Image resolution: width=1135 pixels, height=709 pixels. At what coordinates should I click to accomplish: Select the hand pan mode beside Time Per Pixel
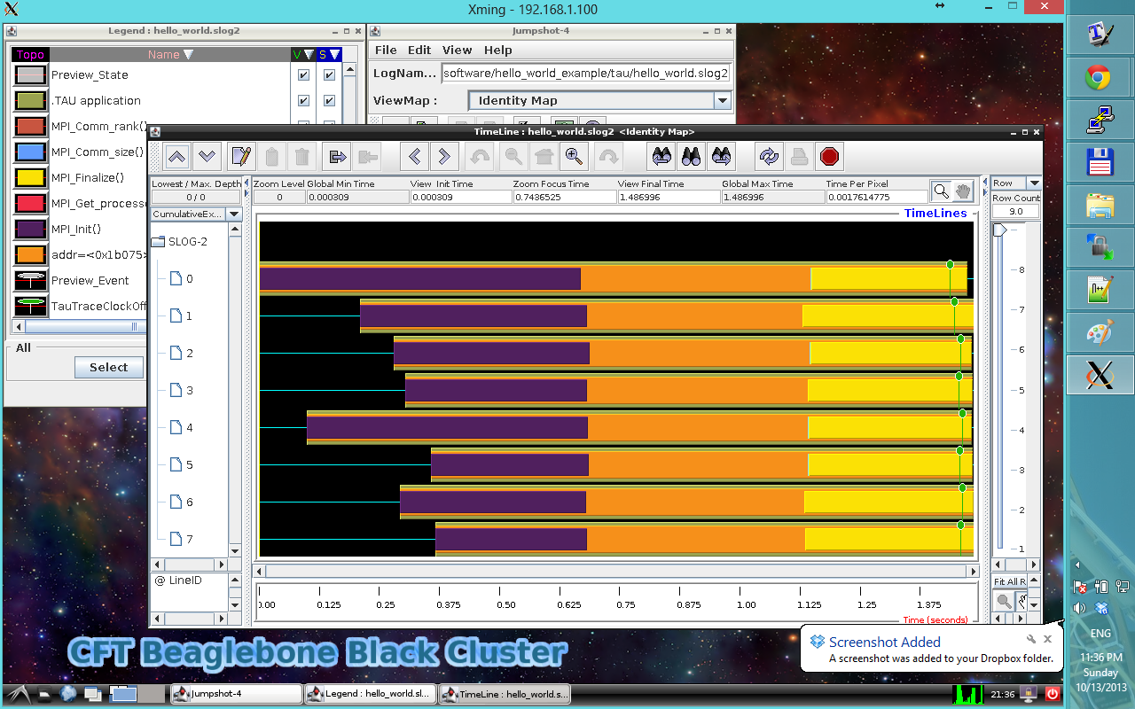point(962,191)
